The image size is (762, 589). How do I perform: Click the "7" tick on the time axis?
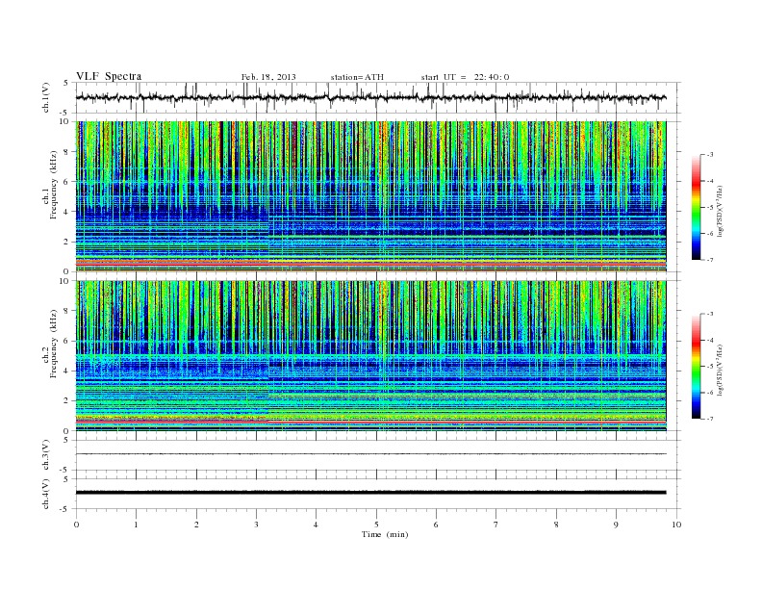[496, 525]
